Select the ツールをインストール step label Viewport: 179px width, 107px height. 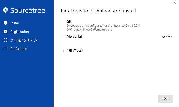24,40
